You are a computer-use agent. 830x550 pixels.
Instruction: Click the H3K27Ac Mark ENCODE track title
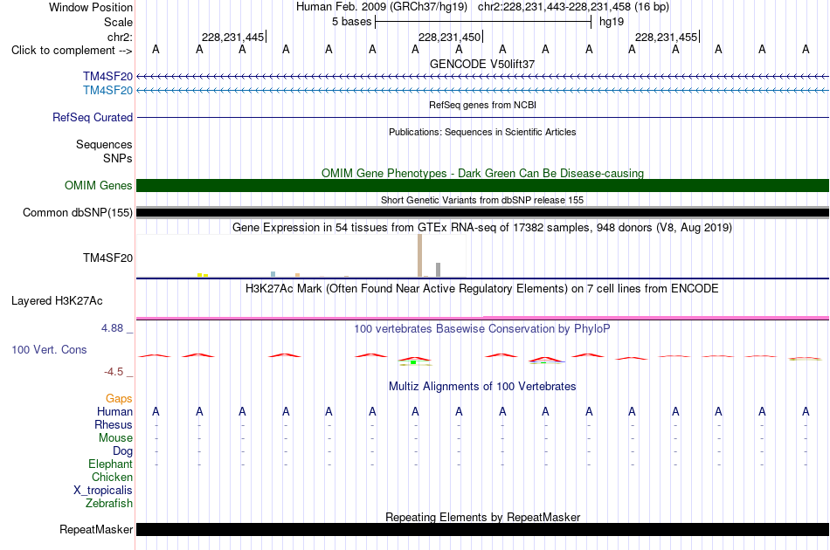point(482,289)
